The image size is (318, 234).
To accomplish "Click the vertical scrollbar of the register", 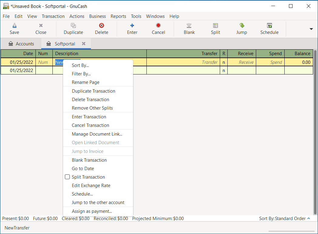I will [x=315, y=132].
